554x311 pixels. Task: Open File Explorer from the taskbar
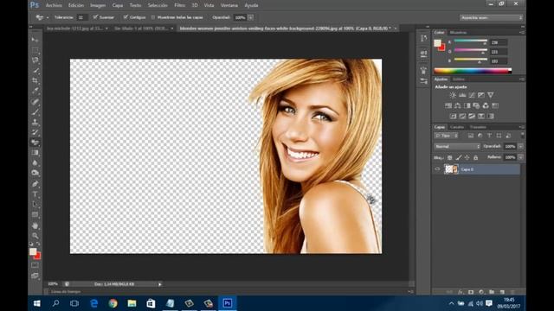point(132,303)
